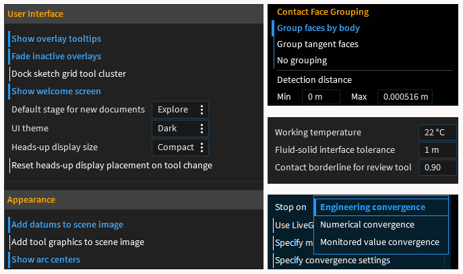Click the Default stage for new documents label

pyautogui.click(x=78, y=110)
